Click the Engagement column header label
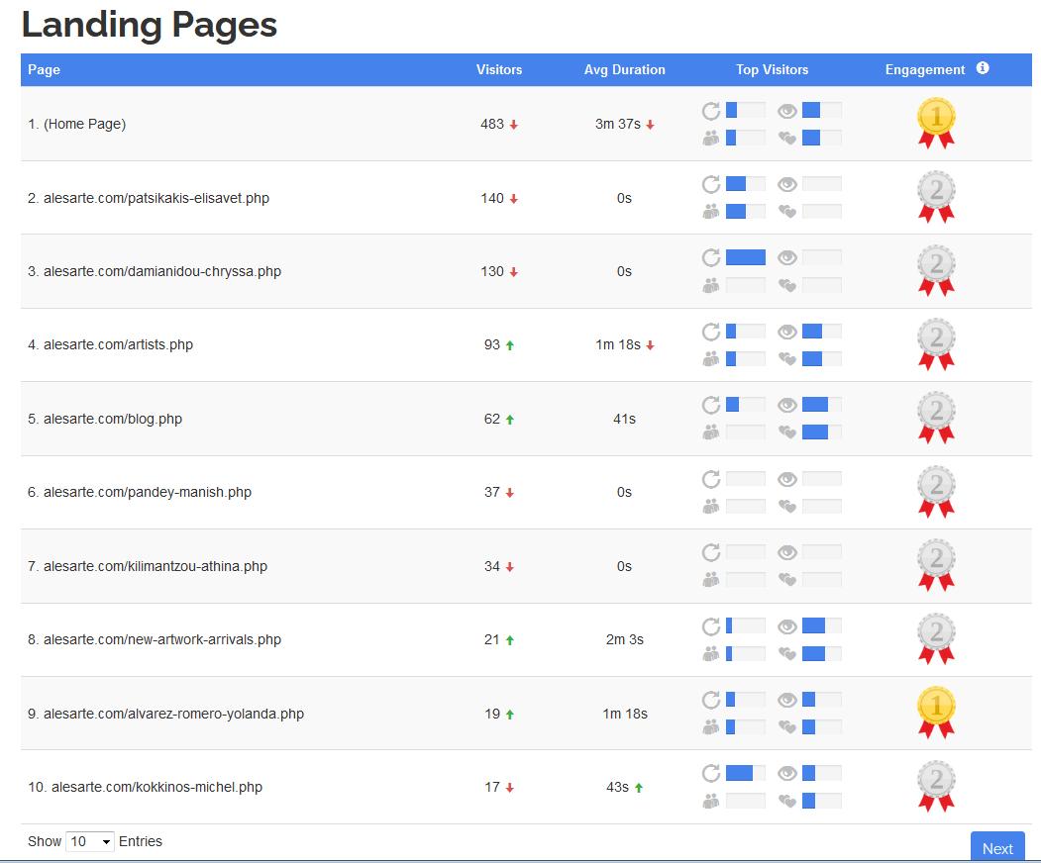 [925, 69]
